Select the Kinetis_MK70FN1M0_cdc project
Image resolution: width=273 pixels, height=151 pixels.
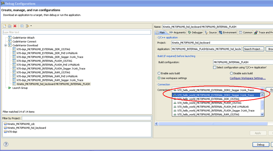pyautogui.click(x=21, y=124)
